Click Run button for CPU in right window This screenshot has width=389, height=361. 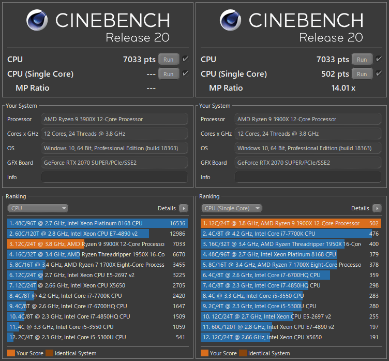click(x=362, y=60)
